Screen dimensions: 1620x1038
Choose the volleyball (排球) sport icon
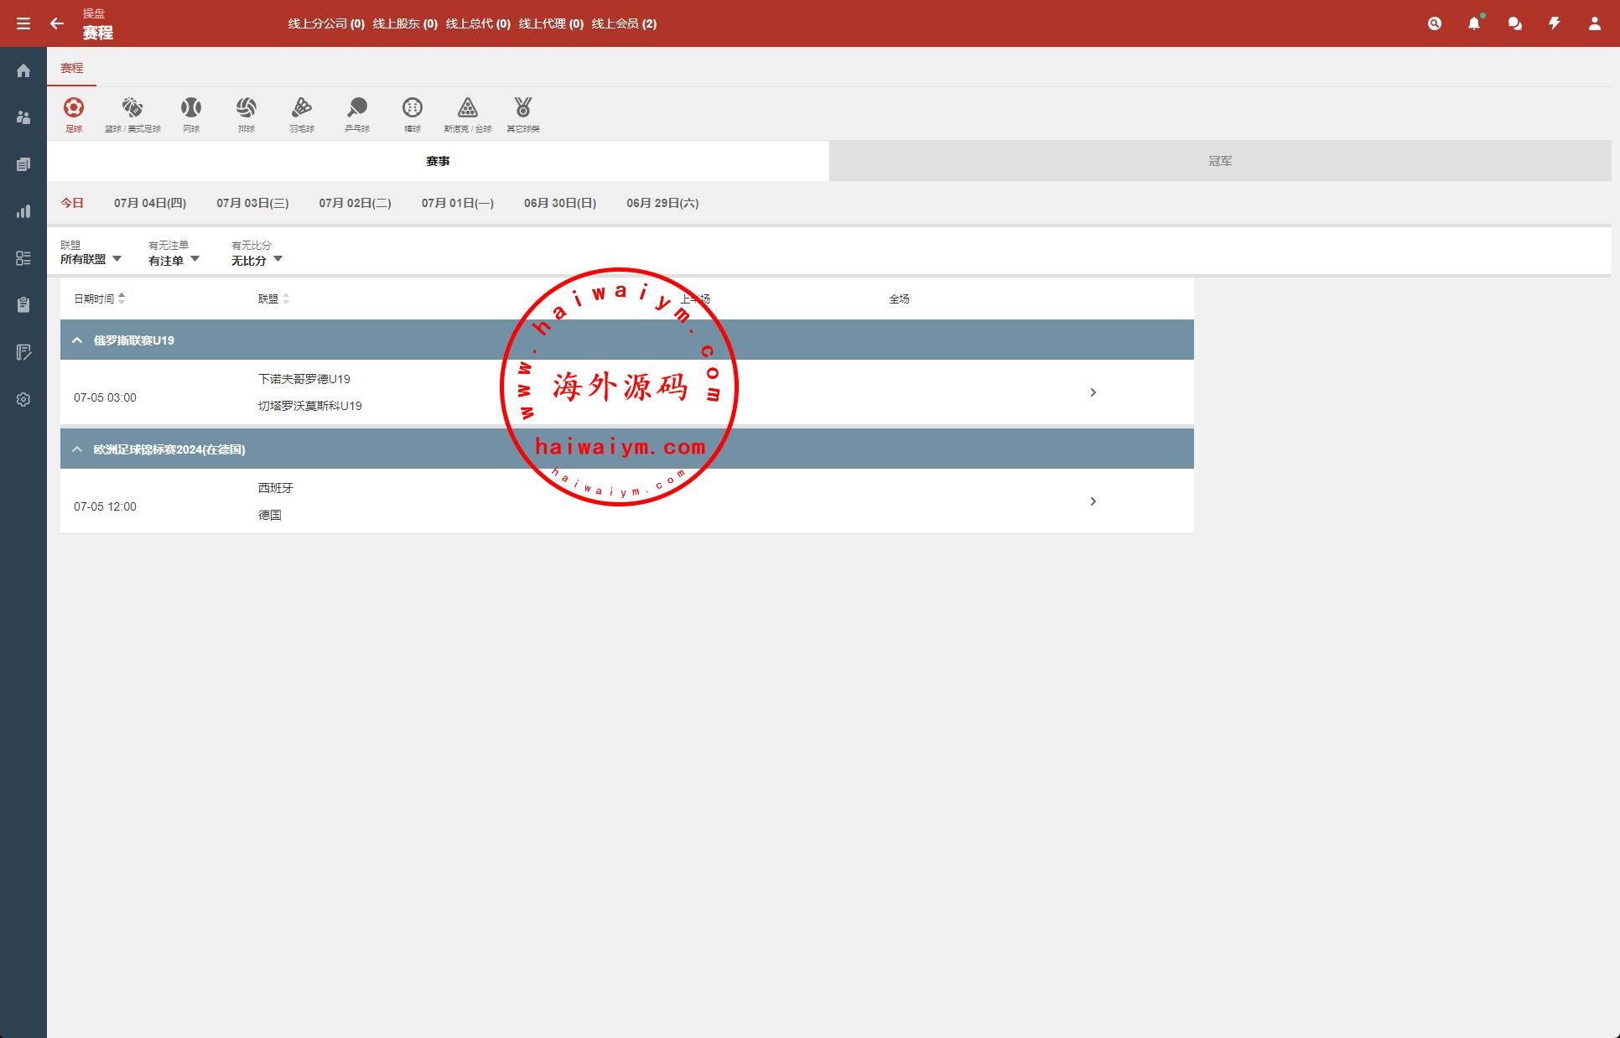(247, 114)
